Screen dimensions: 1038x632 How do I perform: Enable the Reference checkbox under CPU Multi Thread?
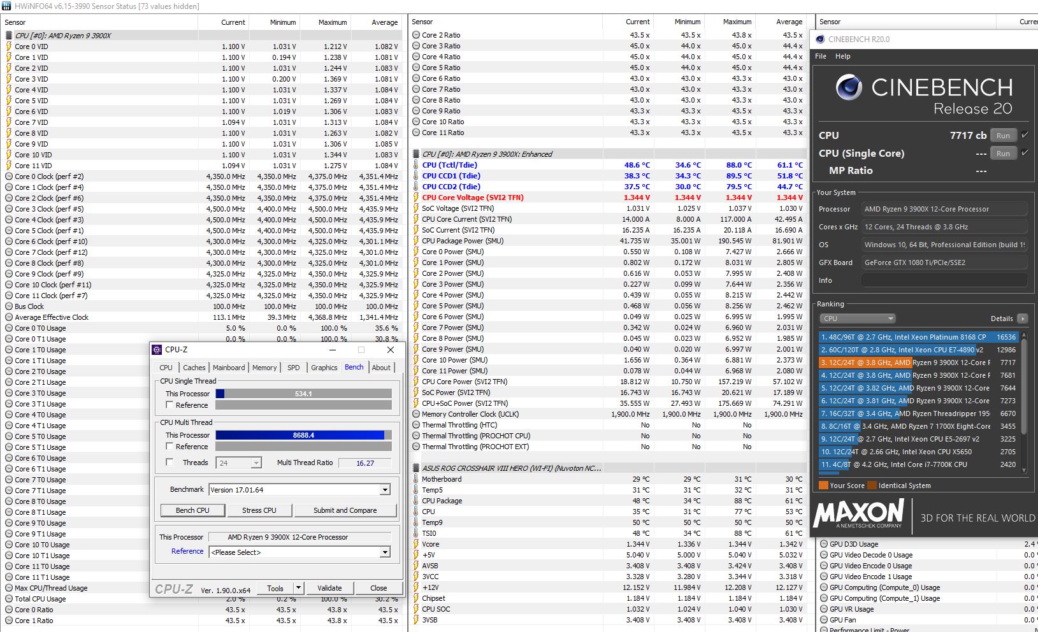(x=169, y=447)
